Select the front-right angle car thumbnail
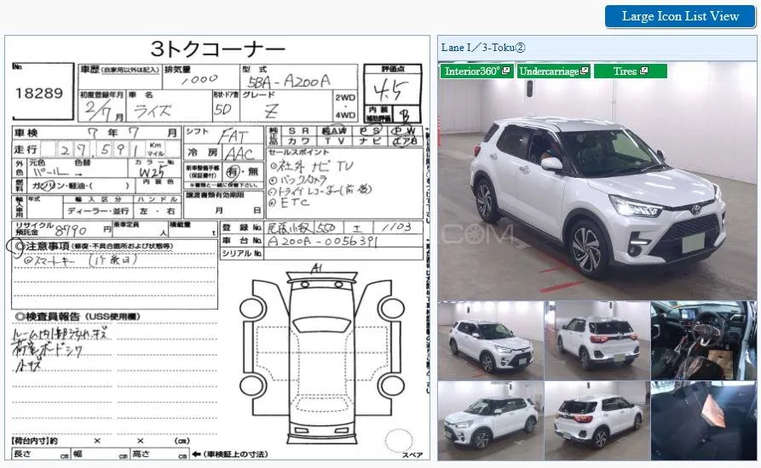Viewport: 761px width, 468px height. tap(491, 340)
